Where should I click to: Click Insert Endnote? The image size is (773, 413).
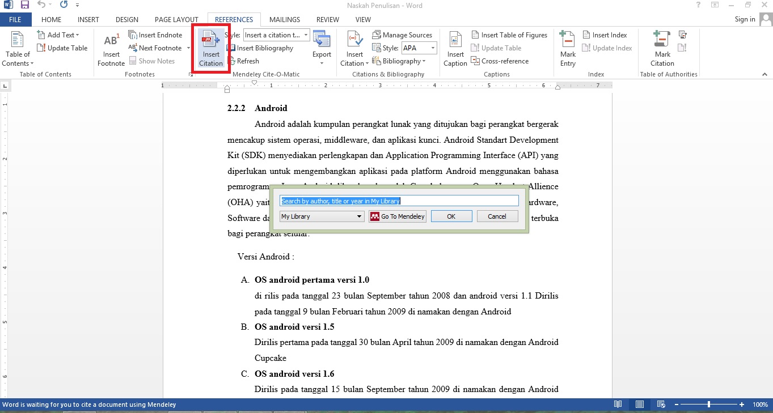(x=155, y=35)
